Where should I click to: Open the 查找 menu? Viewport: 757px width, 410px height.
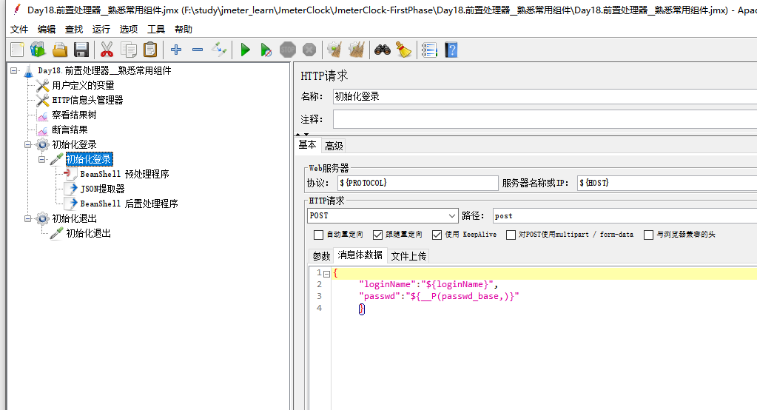(74, 30)
